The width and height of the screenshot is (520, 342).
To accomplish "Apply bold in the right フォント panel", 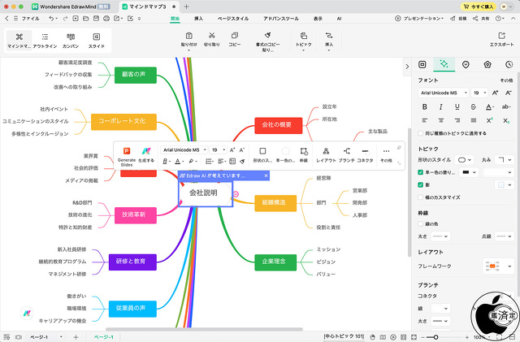I will coord(422,106).
